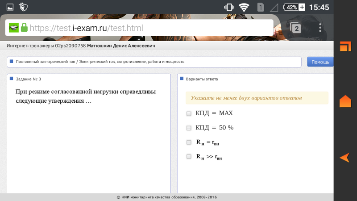Viewport: 357px width, 201px height.
Task: Tap the site favicon in address bar
Action: click(x=14, y=28)
